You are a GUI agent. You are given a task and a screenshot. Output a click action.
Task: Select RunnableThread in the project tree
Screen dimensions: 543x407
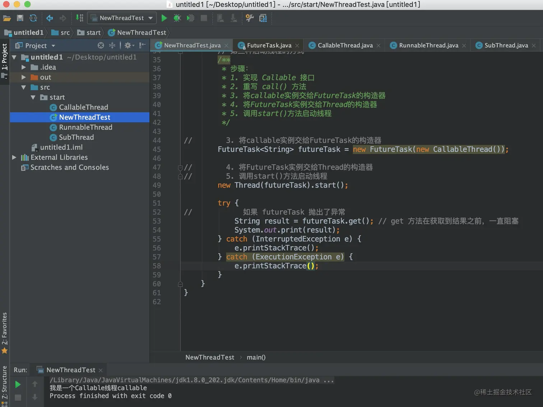85,127
